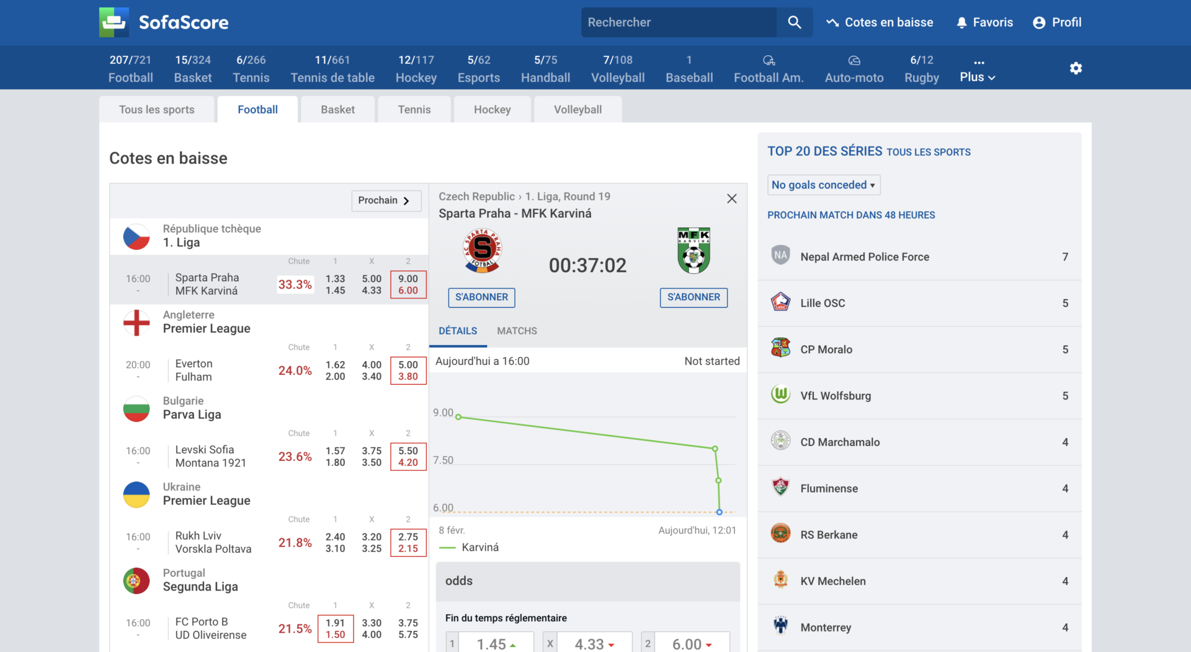Click 24.0% drop value for Everton
This screenshot has width=1191, height=652.
pyautogui.click(x=295, y=370)
